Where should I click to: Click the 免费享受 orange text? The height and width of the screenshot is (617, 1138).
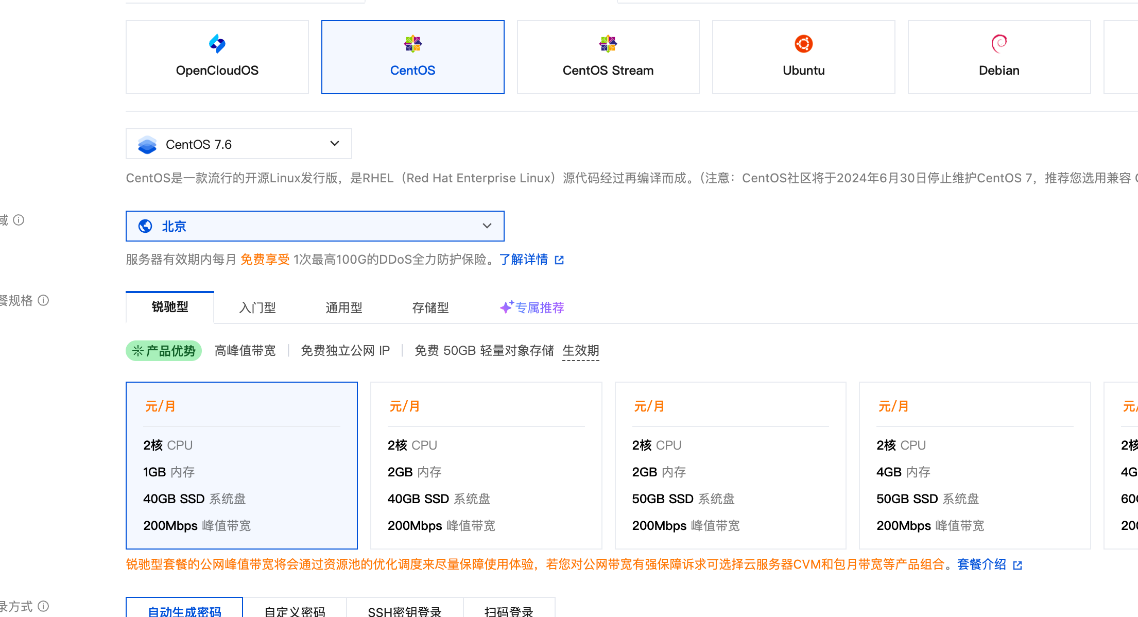(265, 260)
